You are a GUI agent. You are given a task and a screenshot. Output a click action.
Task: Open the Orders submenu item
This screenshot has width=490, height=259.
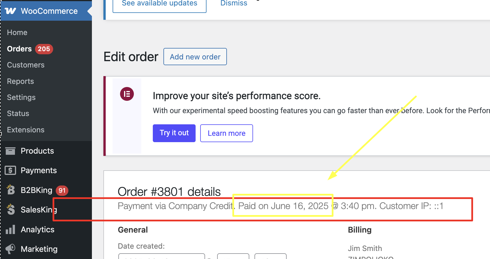pyautogui.click(x=19, y=49)
